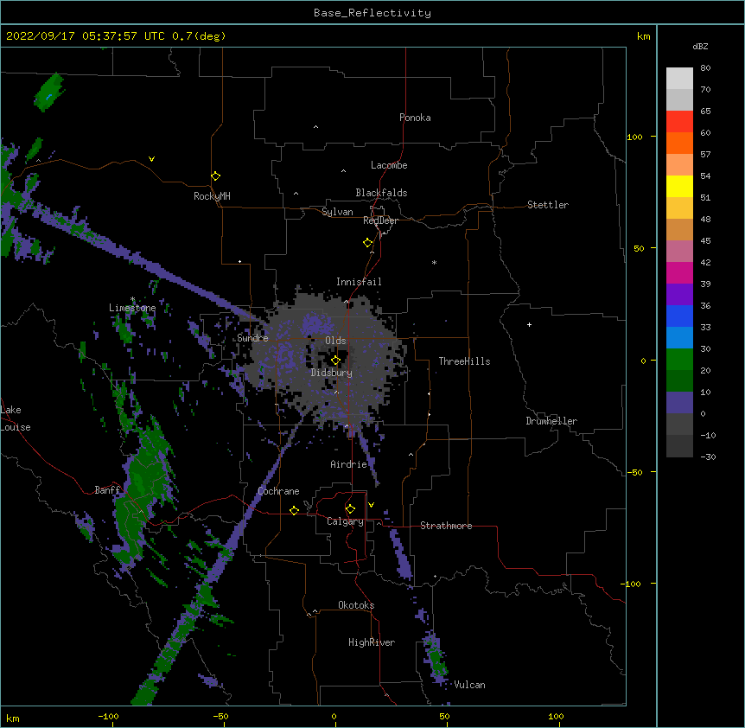The image size is (745, 728).
Task: Click the RockyMH city label
Action: [212, 196]
